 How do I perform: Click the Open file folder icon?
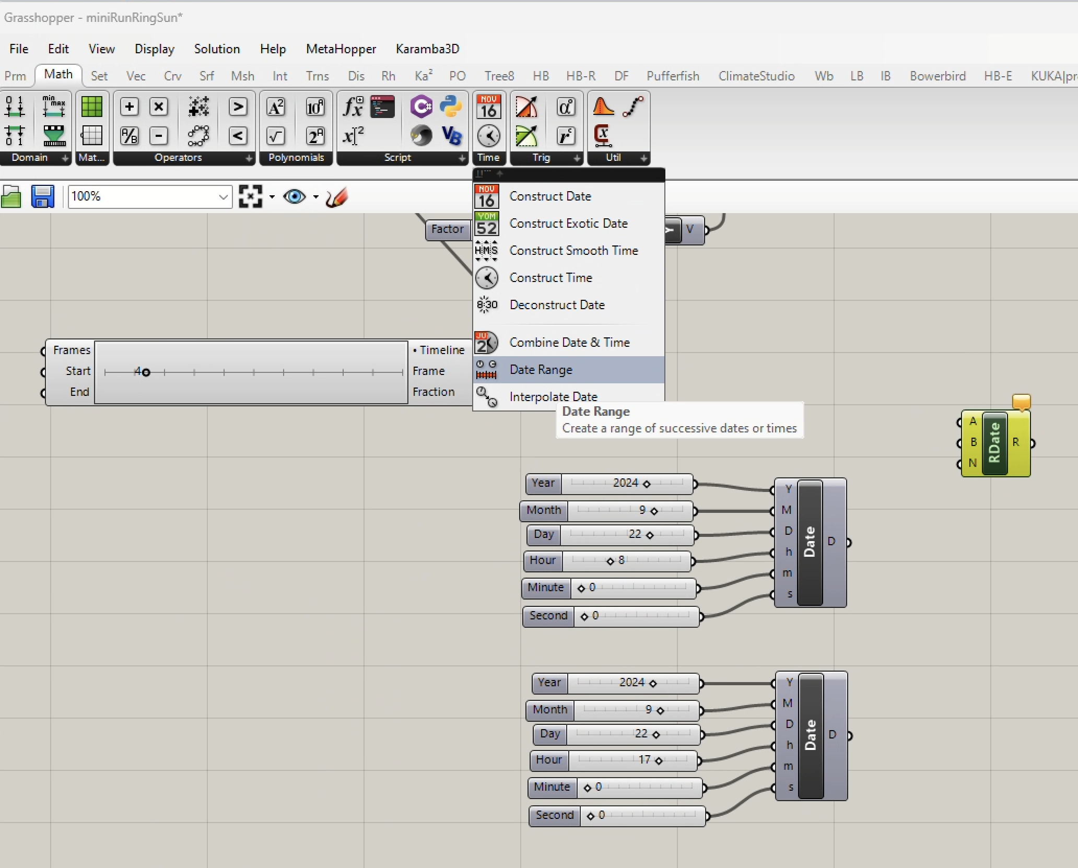[x=11, y=197]
